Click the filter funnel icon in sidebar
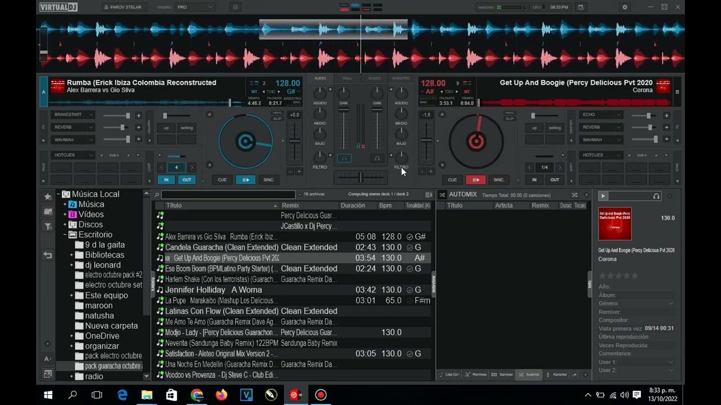Screen dimensions: 721x405 coord(48,227)
